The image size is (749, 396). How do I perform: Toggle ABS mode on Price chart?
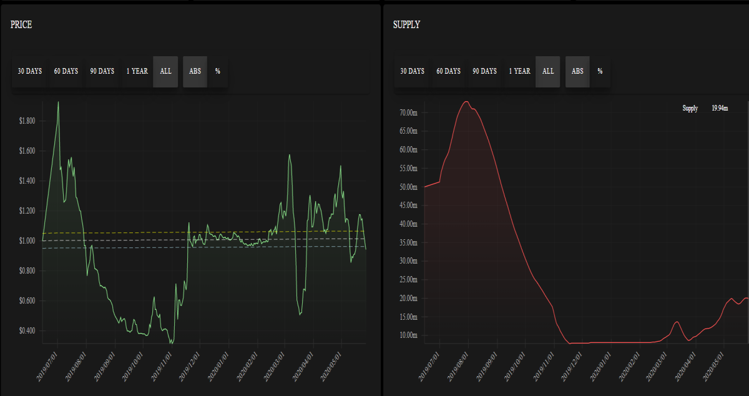click(195, 71)
